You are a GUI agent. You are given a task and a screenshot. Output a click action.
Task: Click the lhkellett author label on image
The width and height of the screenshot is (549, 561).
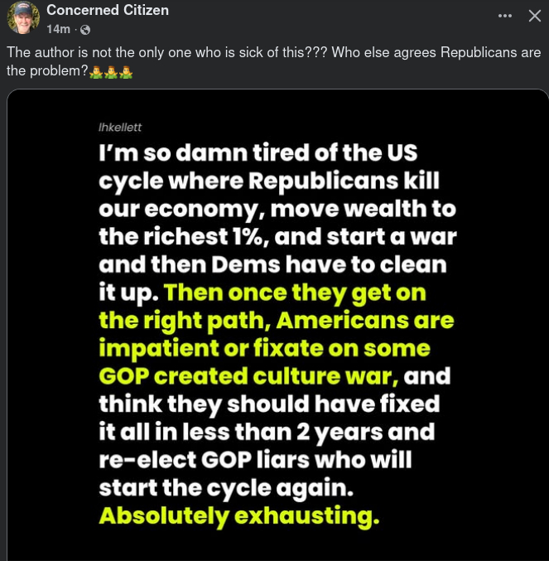pyautogui.click(x=120, y=128)
